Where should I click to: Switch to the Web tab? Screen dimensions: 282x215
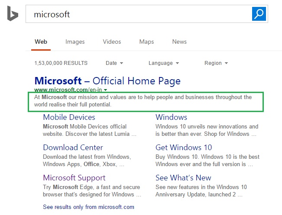click(x=41, y=42)
